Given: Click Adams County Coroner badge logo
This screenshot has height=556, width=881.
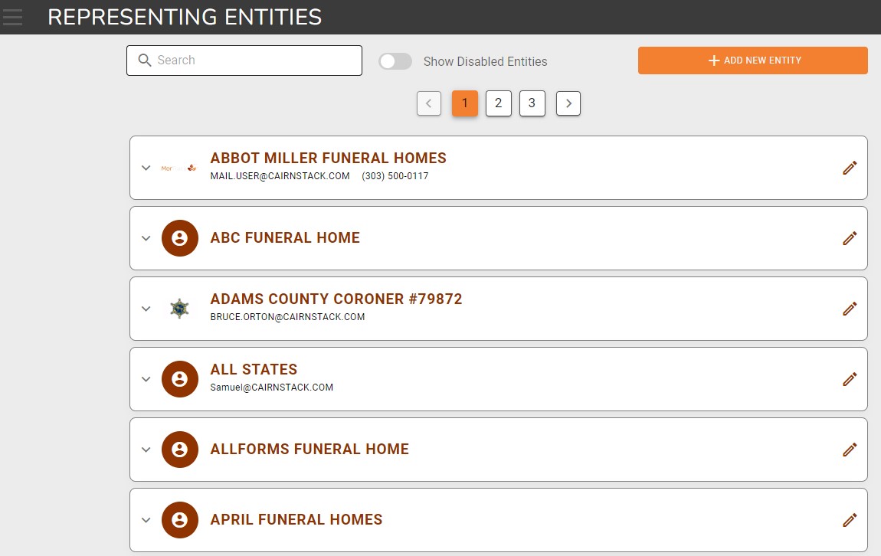Looking at the screenshot, I should click(179, 309).
